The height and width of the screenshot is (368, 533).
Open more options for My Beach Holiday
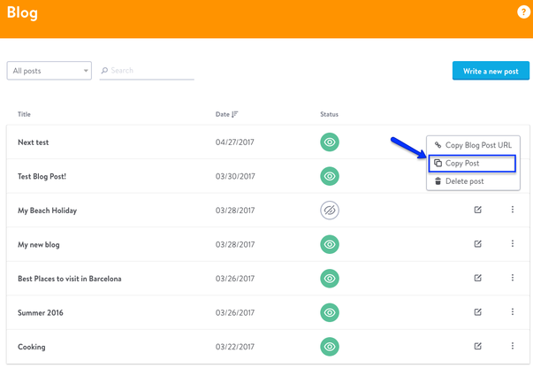point(513,210)
